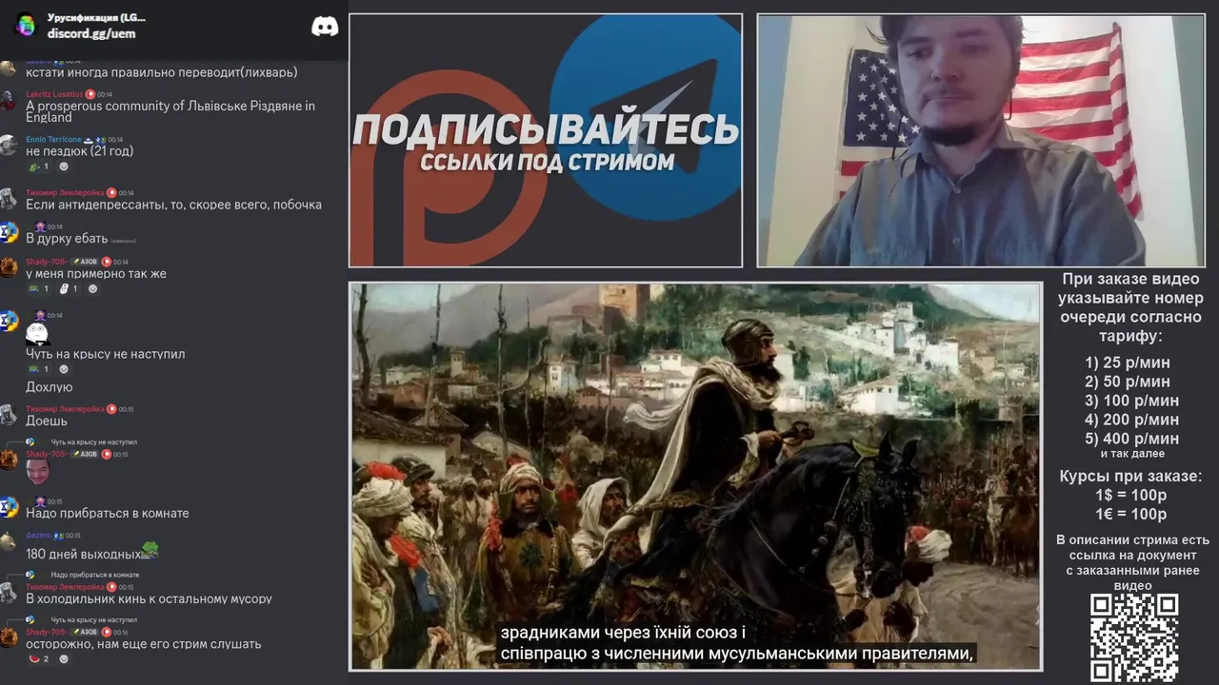Click Дezero's avatar by '180 дней выходных'

(x=8, y=540)
